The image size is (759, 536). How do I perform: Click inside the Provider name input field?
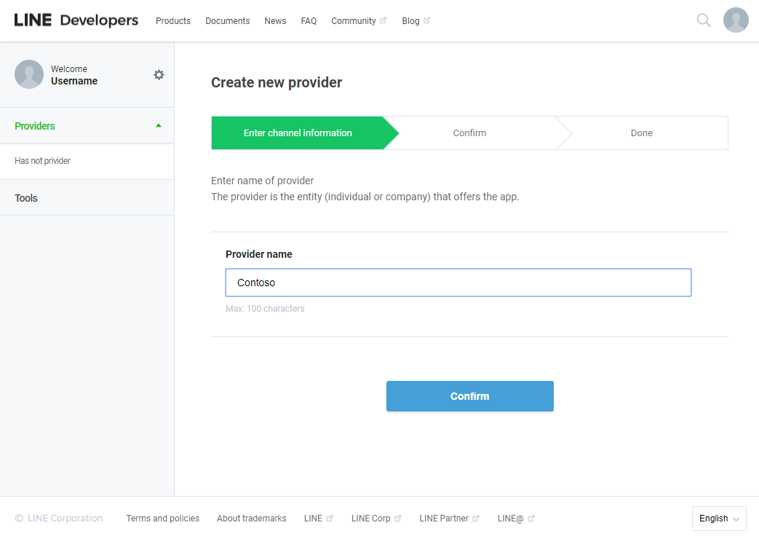pyautogui.click(x=458, y=283)
